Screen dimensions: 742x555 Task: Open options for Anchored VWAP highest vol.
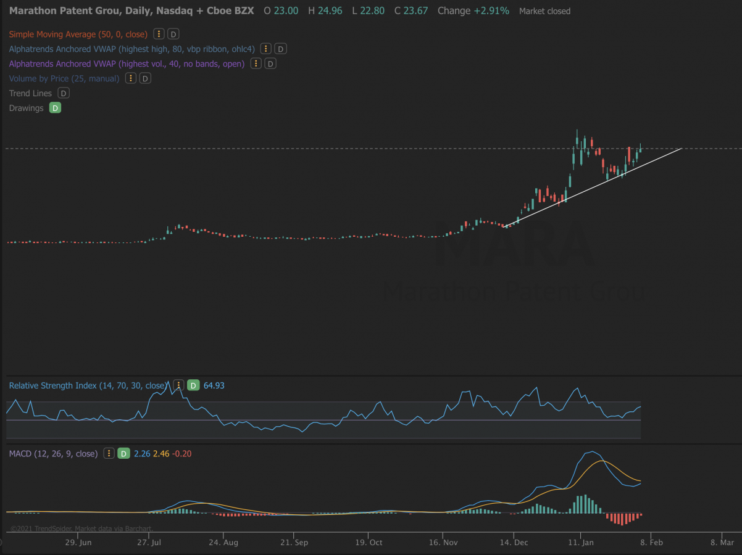pos(256,64)
